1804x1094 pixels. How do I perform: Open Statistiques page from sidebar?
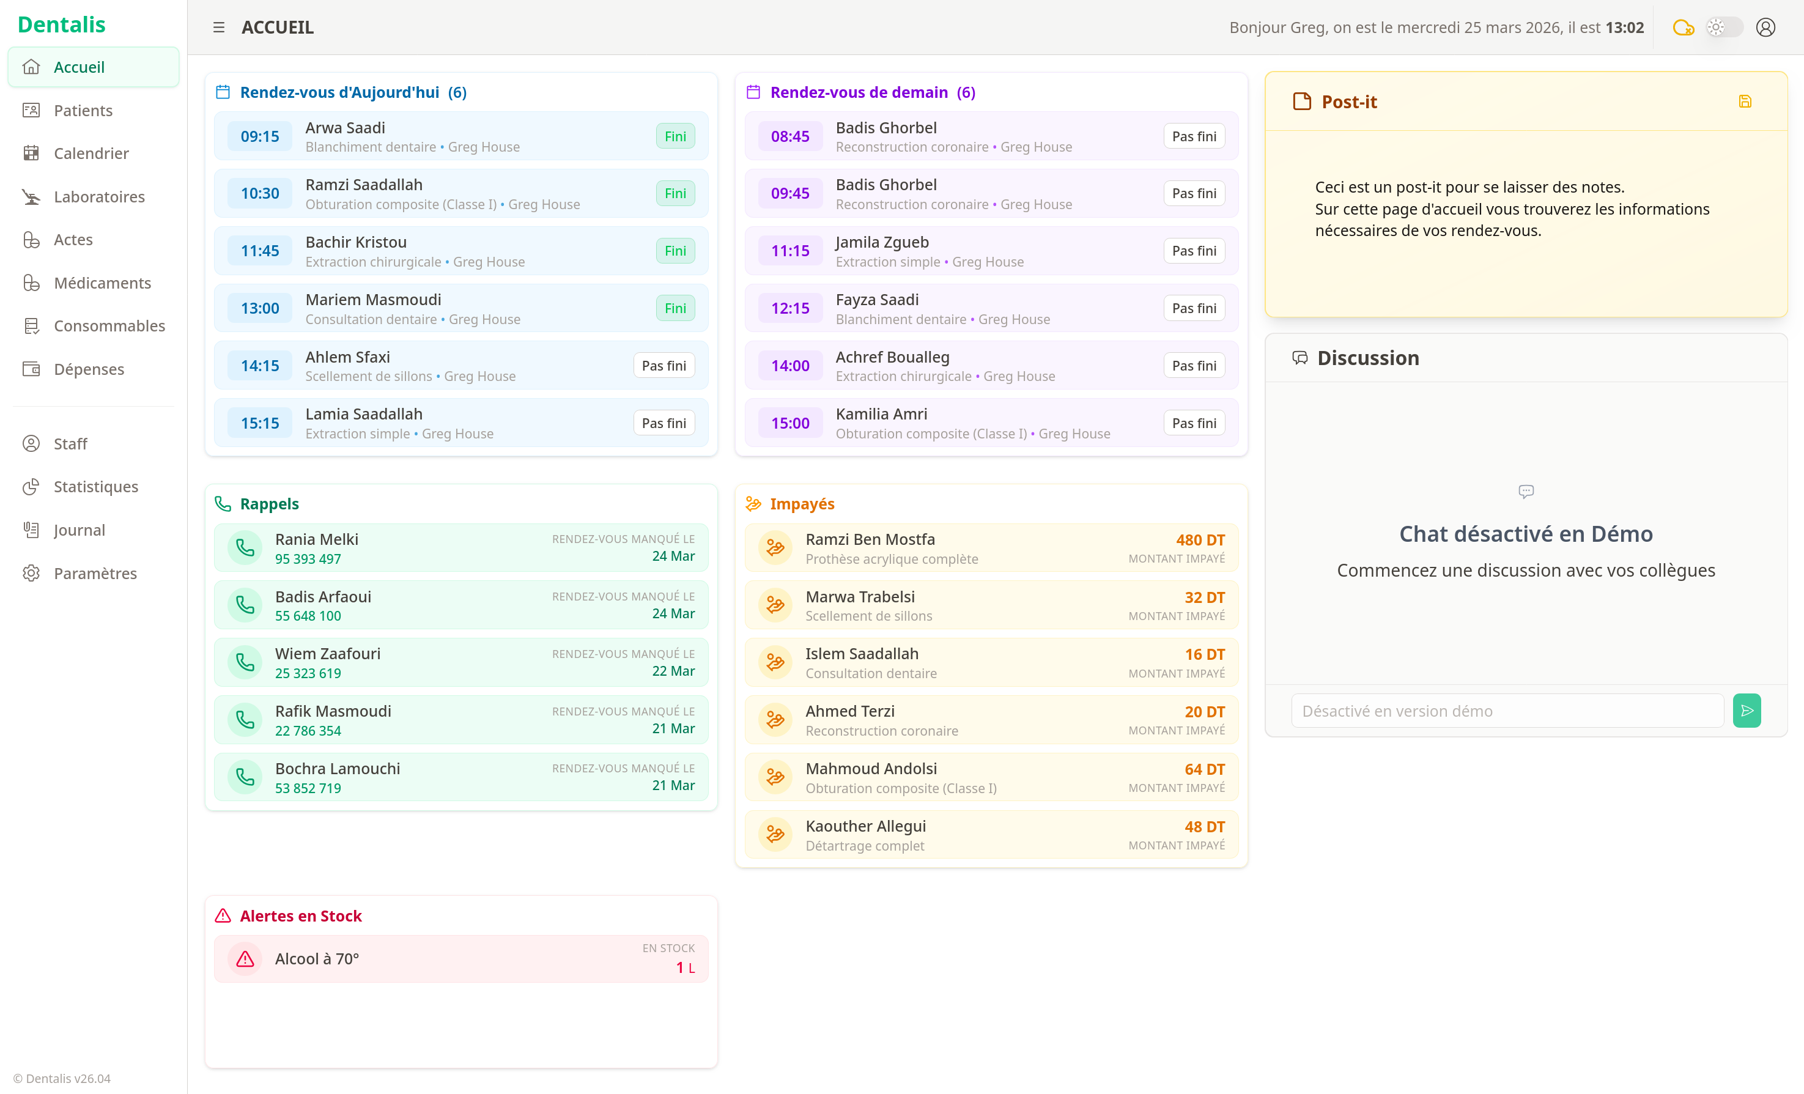point(95,487)
